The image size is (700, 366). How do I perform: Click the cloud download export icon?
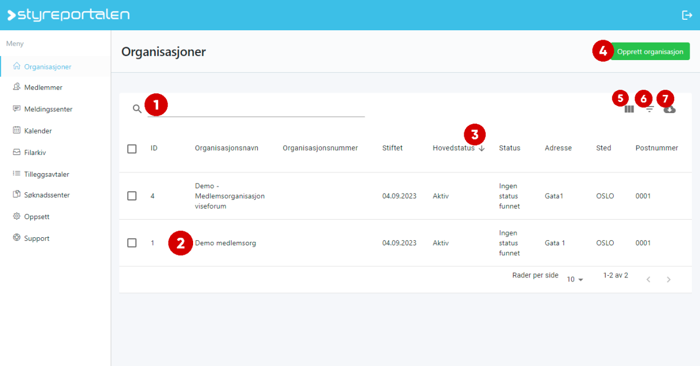(x=670, y=109)
